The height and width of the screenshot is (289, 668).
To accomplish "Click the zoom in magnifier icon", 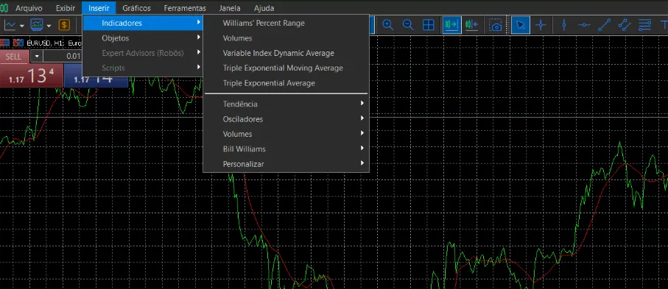I will 387,25.
